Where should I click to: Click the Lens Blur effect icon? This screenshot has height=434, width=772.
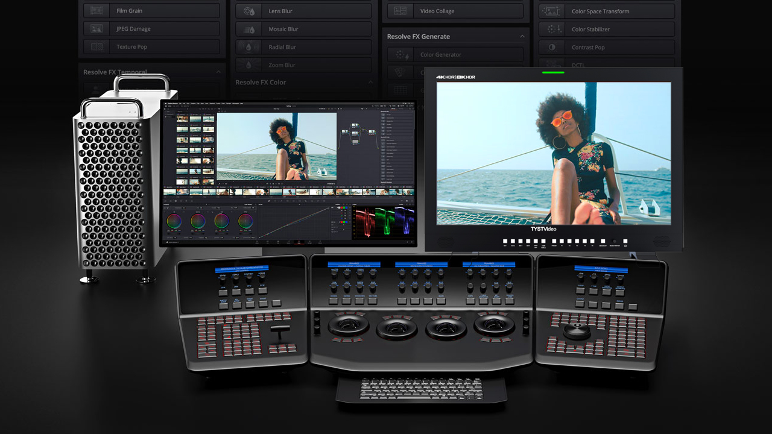[x=248, y=11]
